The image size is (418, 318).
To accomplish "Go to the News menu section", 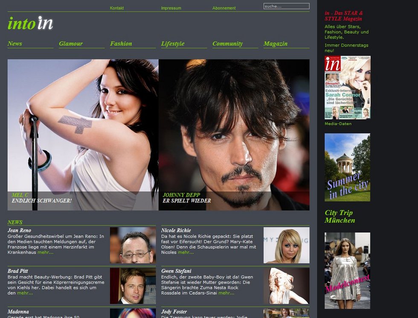I will pos(15,44).
